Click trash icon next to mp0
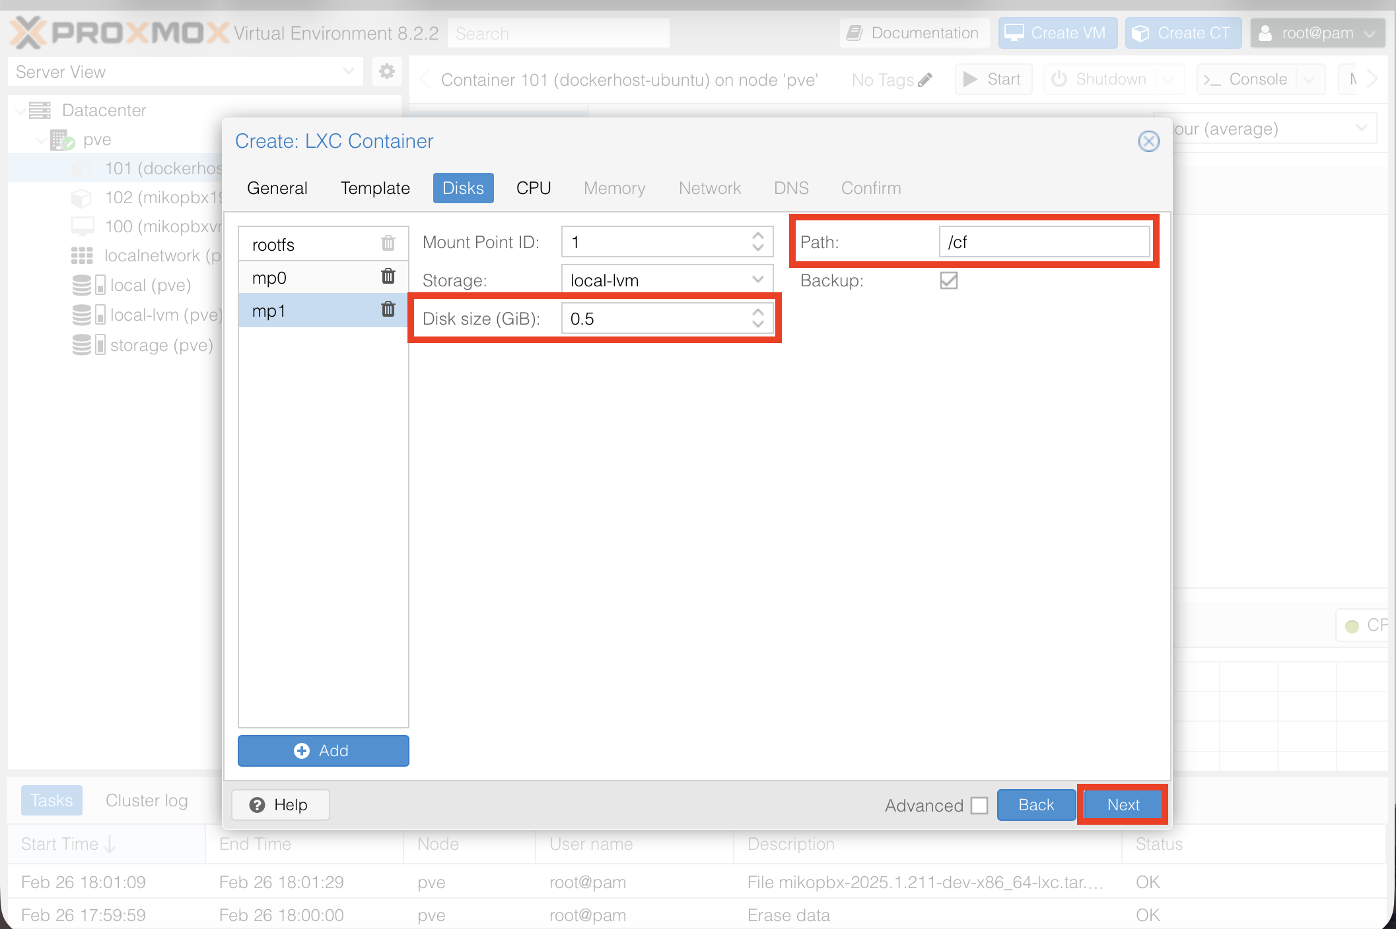This screenshot has height=929, width=1396. click(x=388, y=276)
